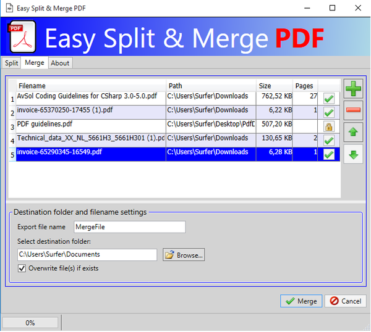Click the 507,20 KB size cell
The image size is (371, 332).
pyautogui.click(x=275, y=127)
